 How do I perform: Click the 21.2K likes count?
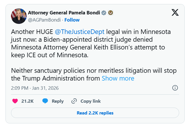tap(27, 101)
